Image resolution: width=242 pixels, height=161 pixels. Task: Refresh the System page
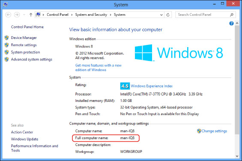coord(168,15)
